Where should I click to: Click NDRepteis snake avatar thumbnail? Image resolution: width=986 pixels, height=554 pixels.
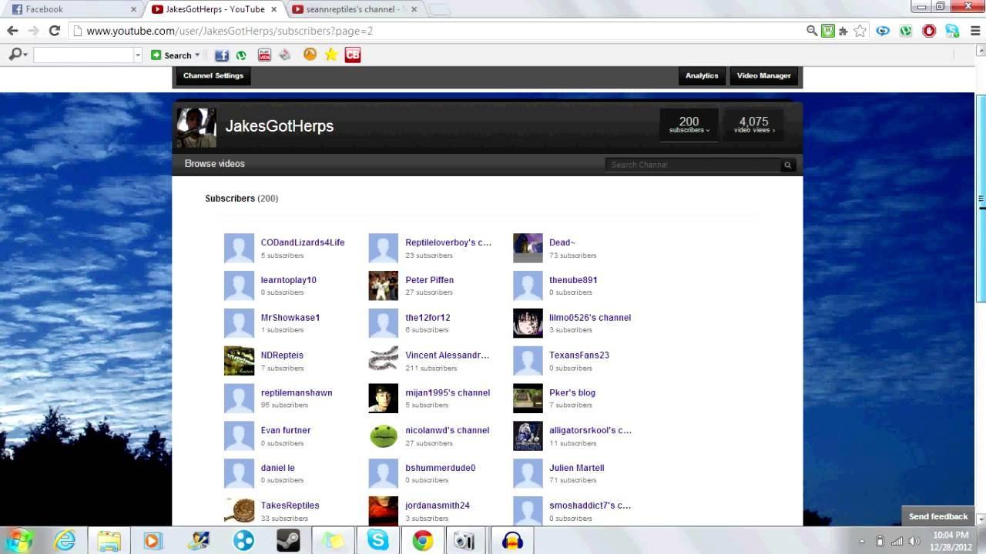click(239, 361)
